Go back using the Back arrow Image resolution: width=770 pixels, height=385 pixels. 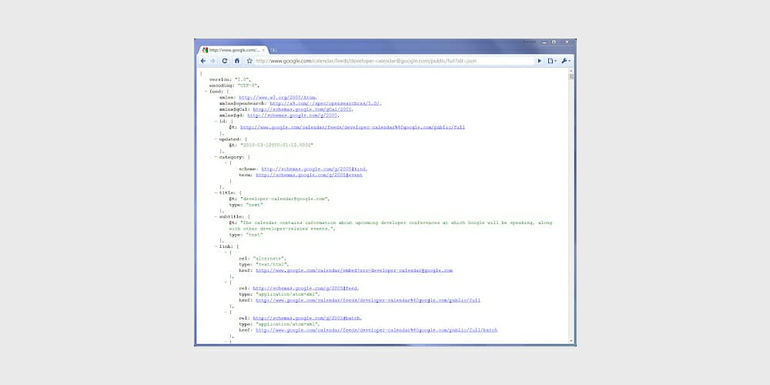click(x=203, y=61)
